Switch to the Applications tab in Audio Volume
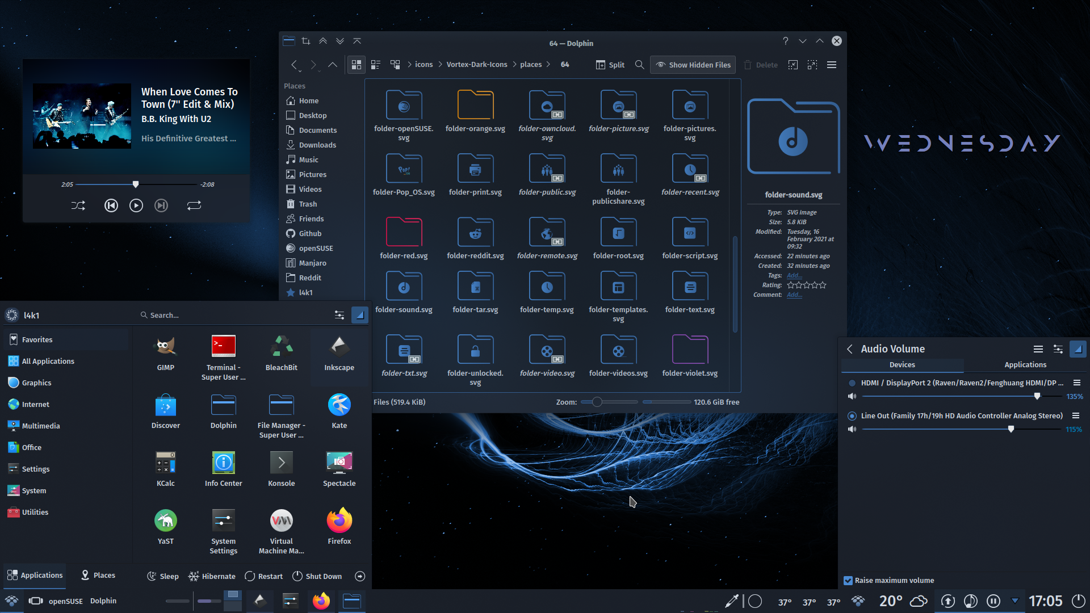Viewport: 1090px width, 613px height. click(1025, 364)
